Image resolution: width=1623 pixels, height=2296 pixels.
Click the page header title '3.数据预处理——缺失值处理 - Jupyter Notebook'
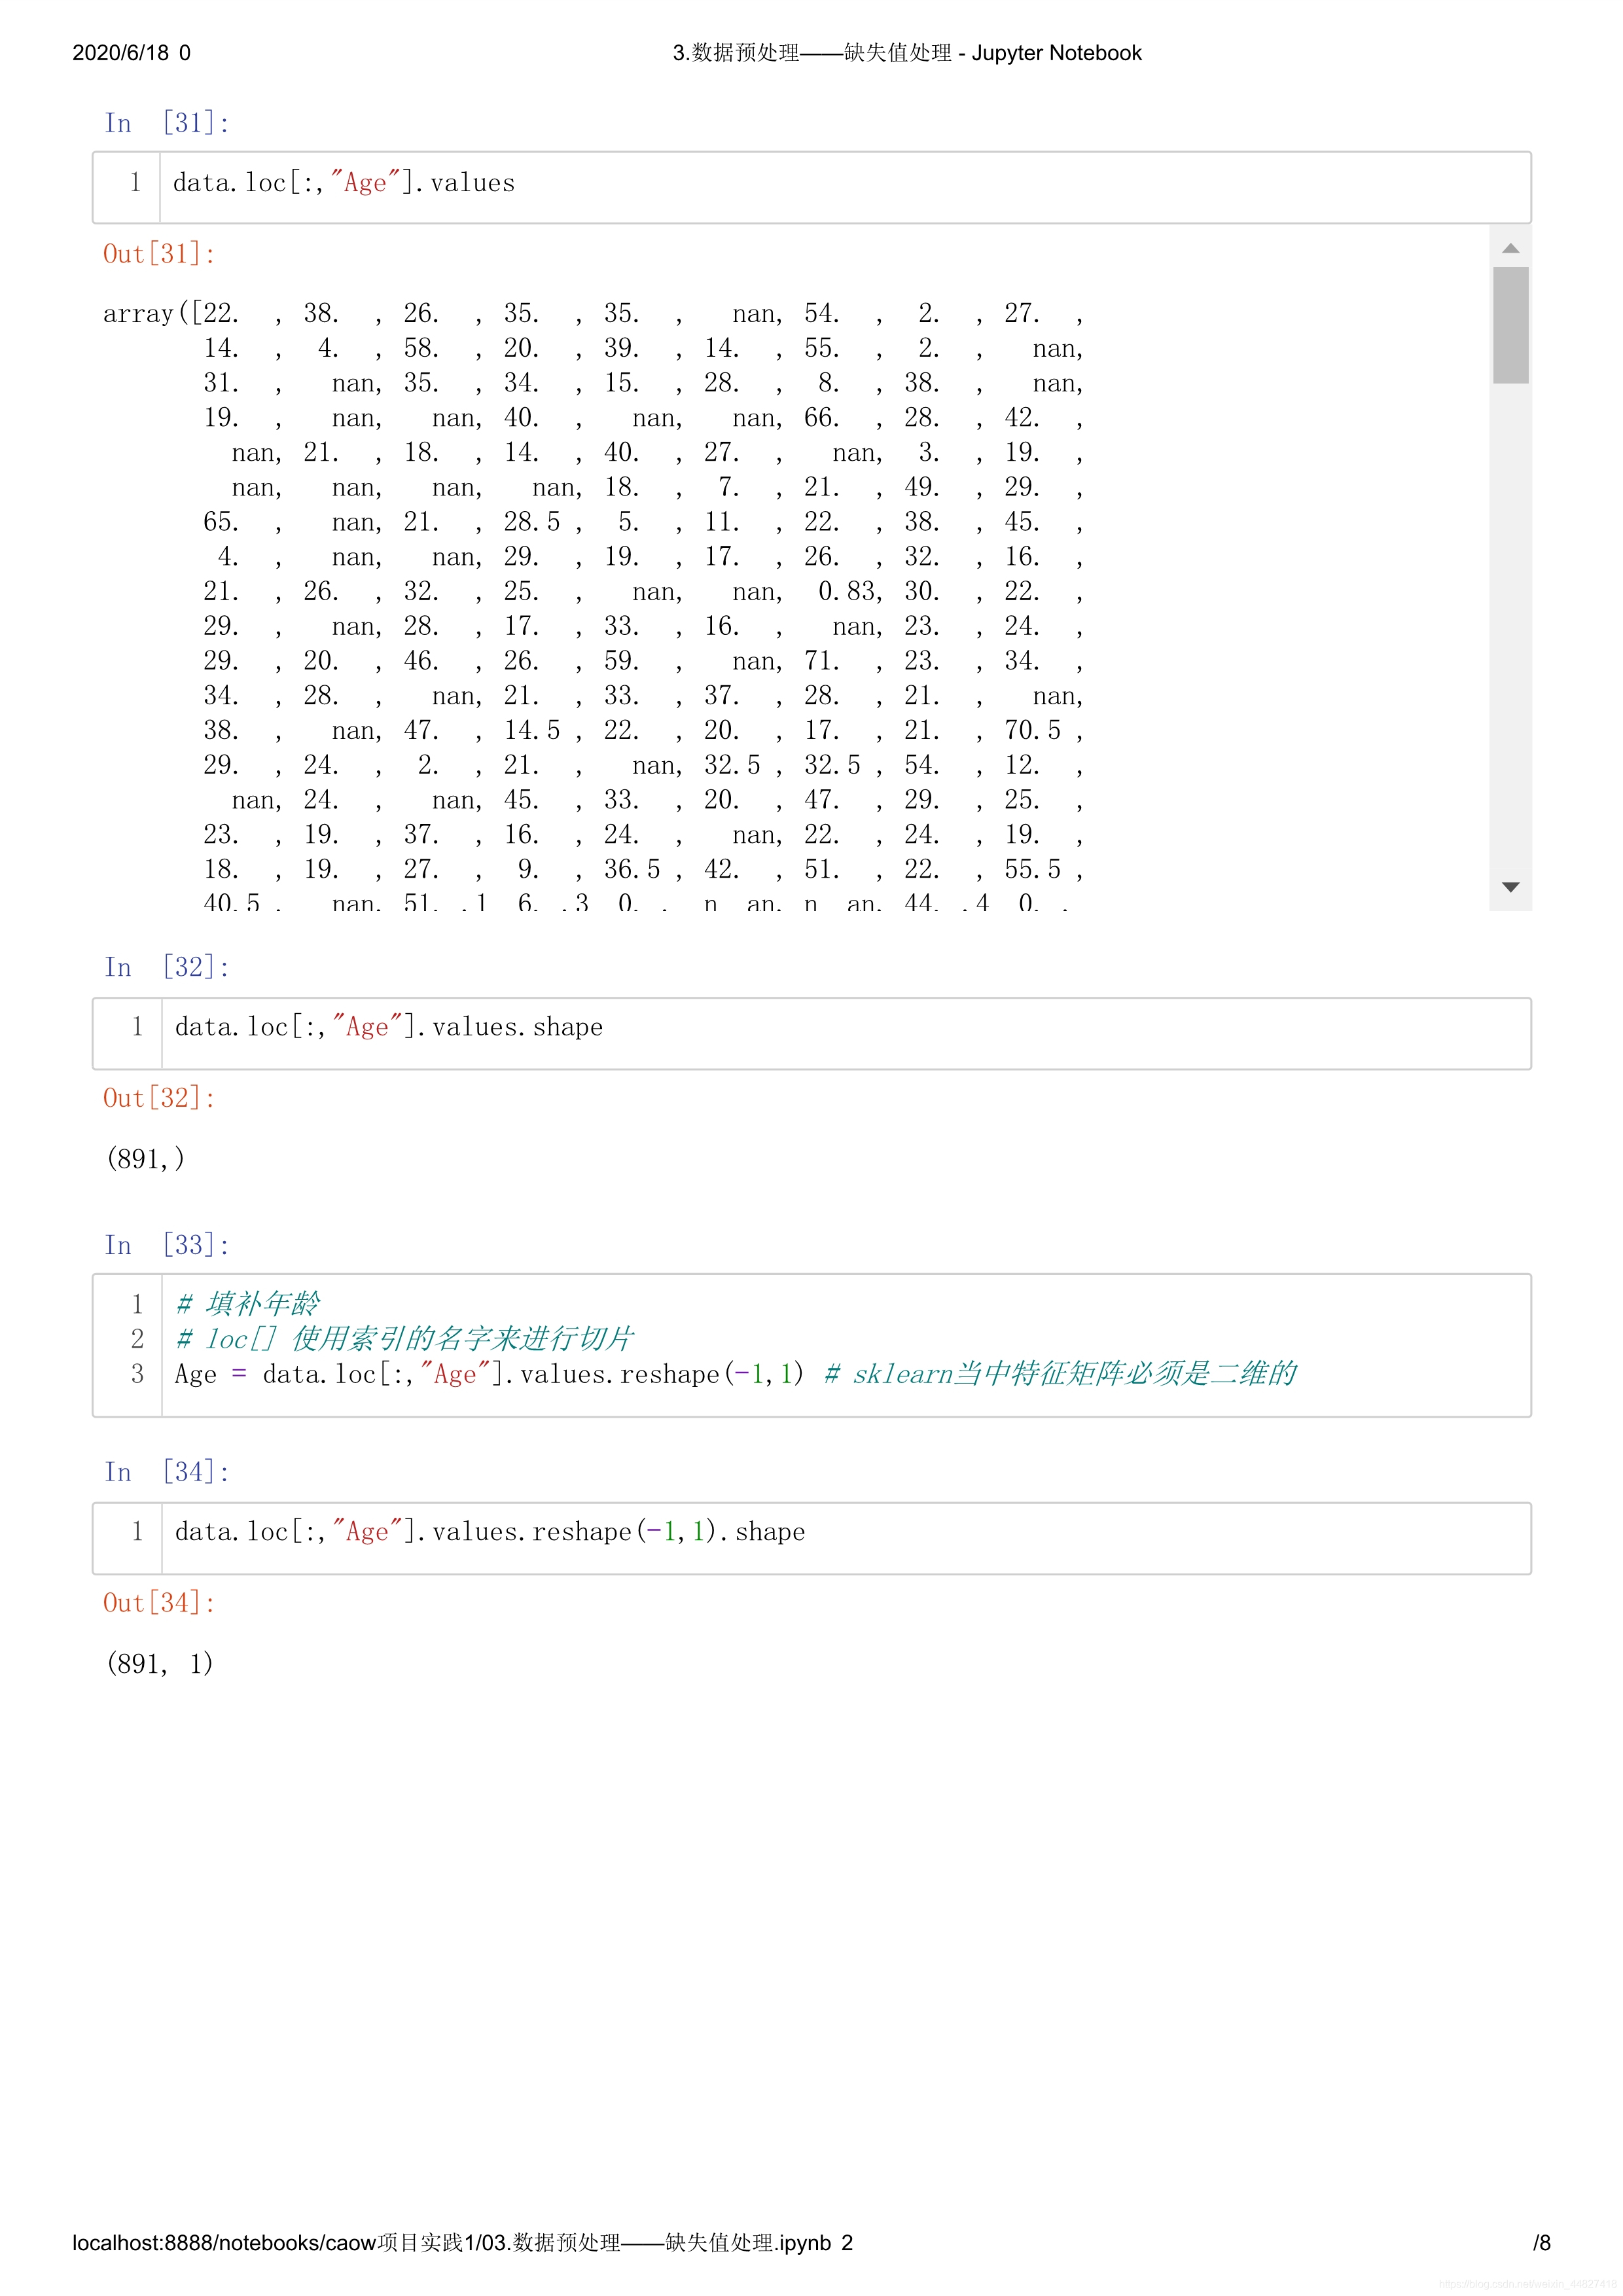point(907,53)
